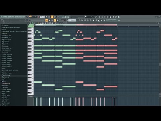This screenshot has height=121, width=161.
Task: Select the piano roll playback speaker tool
Action: (53, 23)
